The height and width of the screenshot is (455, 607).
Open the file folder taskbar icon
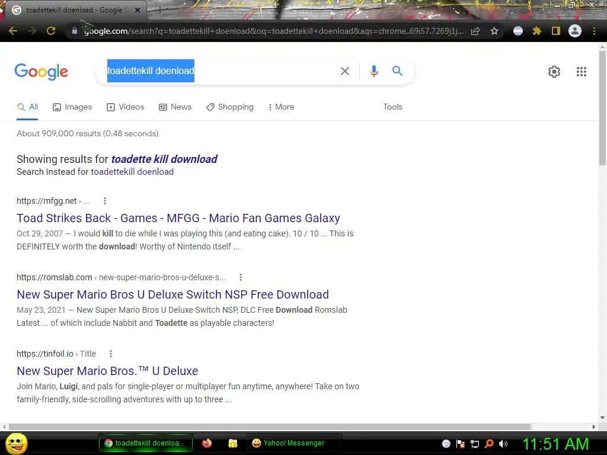coord(232,443)
